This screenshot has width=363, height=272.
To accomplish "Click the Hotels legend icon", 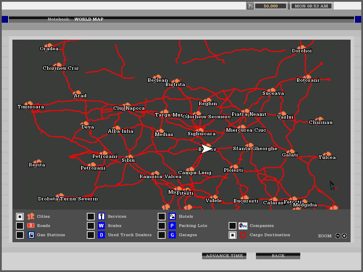I will point(172,216).
